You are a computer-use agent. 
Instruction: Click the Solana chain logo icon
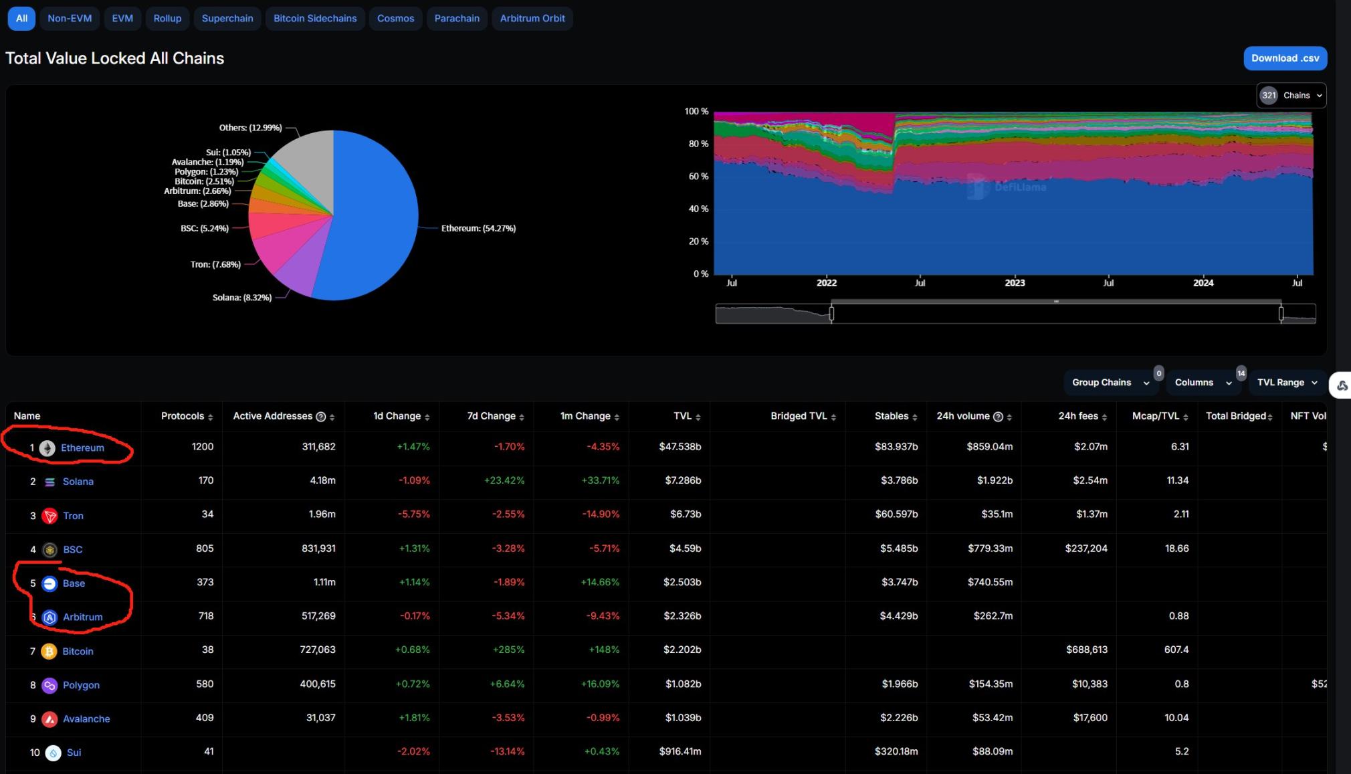[49, 482]
